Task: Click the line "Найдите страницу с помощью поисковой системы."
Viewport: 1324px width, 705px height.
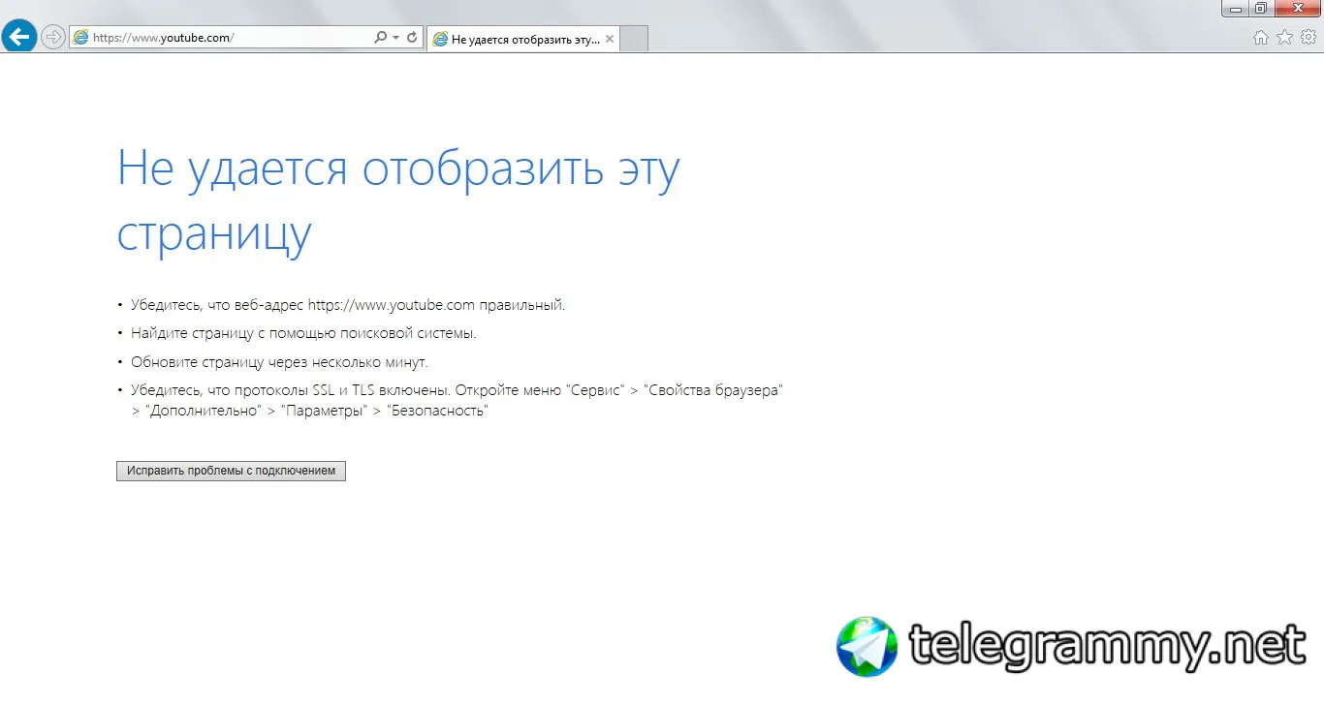Action: 303,333
